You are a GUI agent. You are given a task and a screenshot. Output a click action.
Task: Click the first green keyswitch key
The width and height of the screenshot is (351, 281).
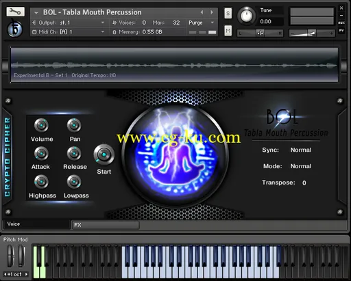point(36,271)
